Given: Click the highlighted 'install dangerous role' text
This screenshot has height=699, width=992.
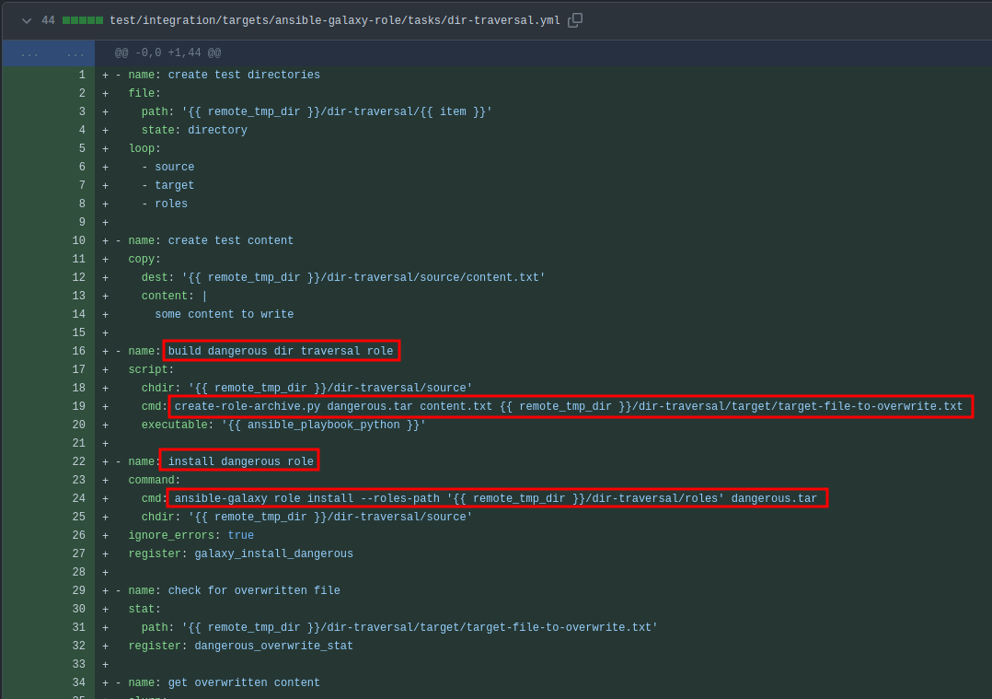Looking at the screenshot, I should pyautogui.click(x=239, y=461).
